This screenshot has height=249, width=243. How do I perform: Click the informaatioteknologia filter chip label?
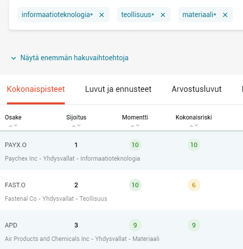pyautogui.click(x=57, y=15)
